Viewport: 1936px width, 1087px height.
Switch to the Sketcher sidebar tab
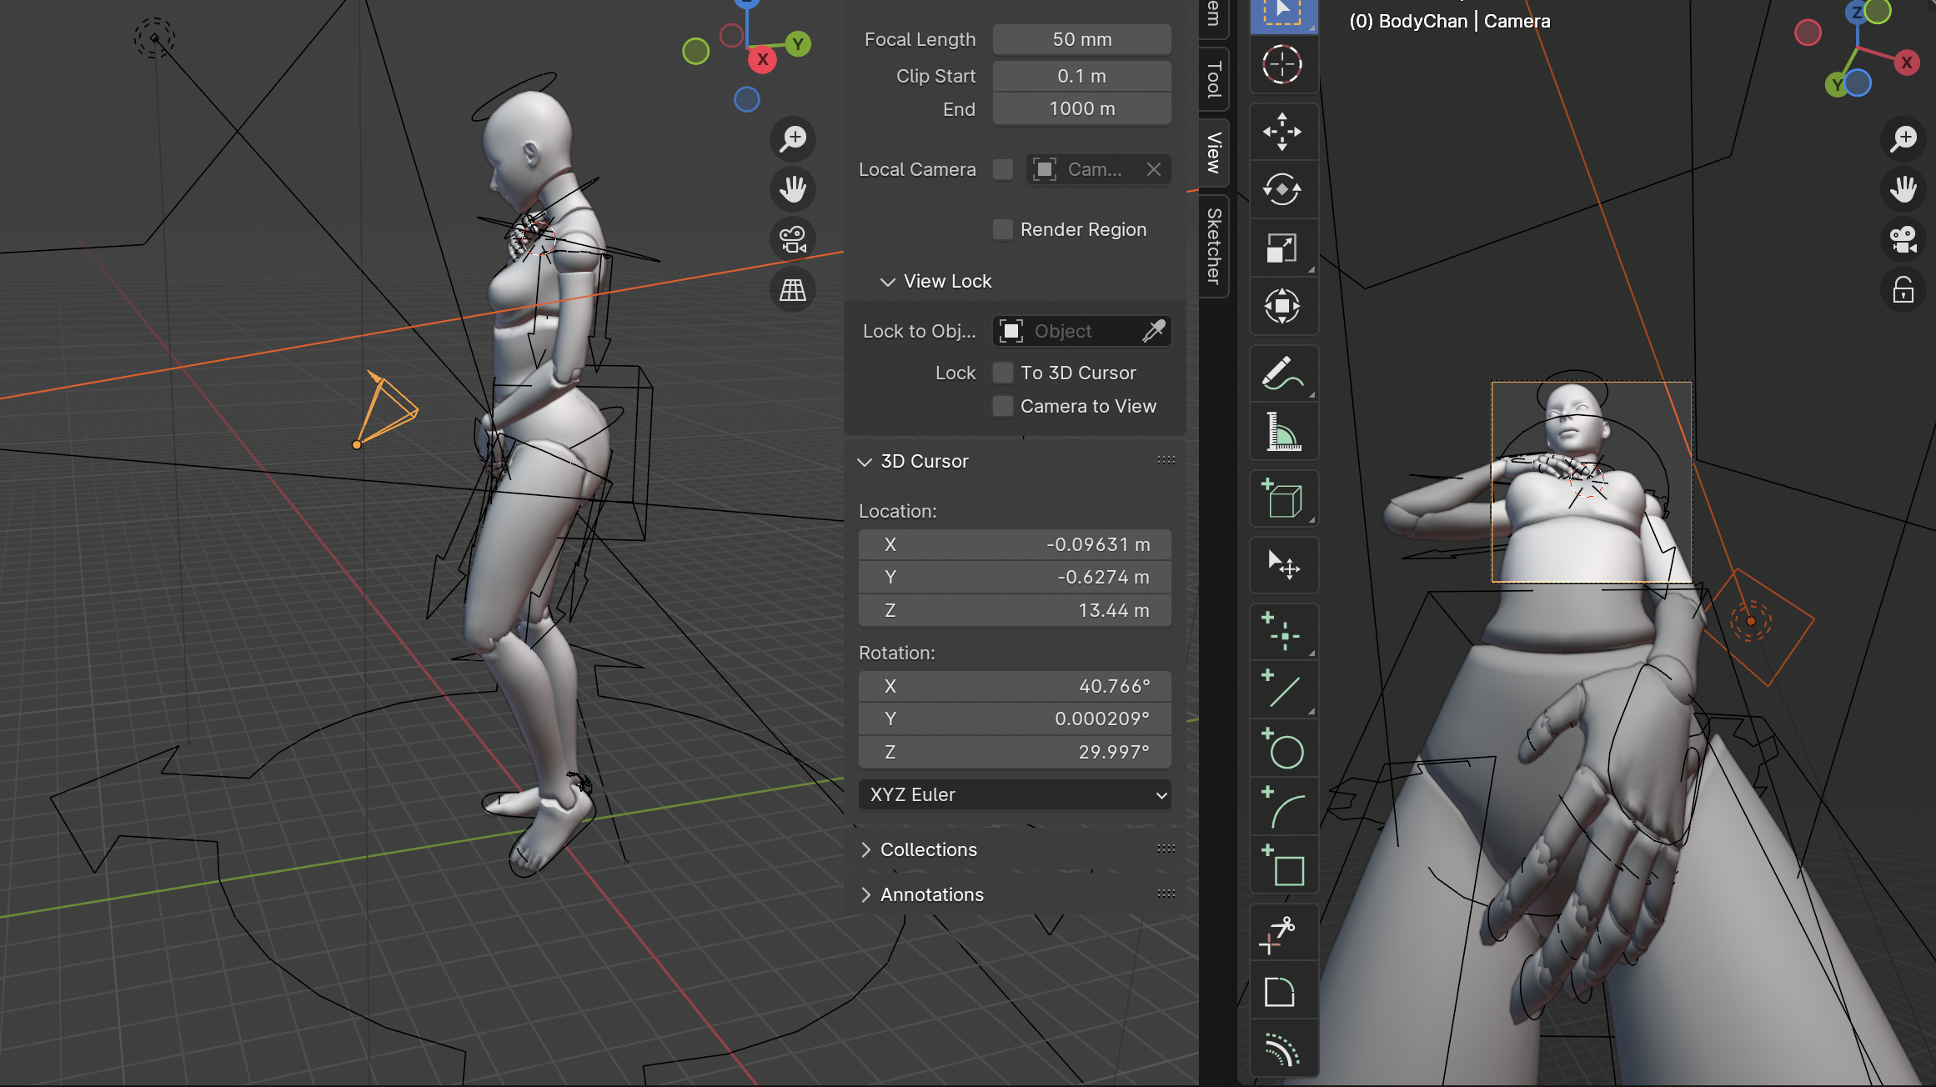click(1214, 246)
